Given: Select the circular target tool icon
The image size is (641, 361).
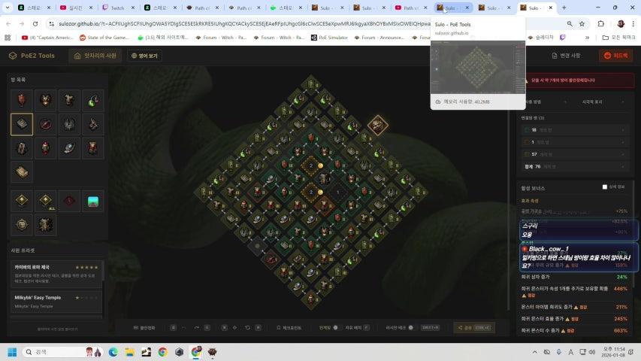Looking at the screenshot, I should tap(22, 225).
